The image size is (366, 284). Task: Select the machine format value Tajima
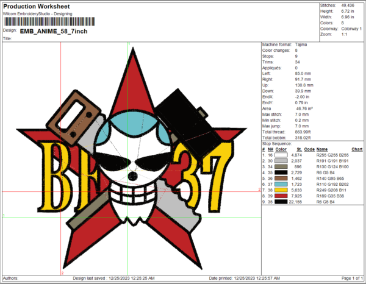point(301,44)
